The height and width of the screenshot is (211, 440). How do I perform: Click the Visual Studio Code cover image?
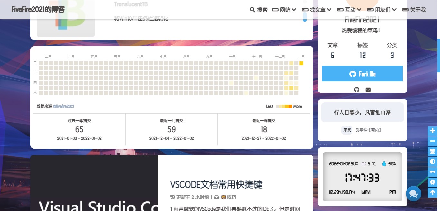tap(94, 183)
